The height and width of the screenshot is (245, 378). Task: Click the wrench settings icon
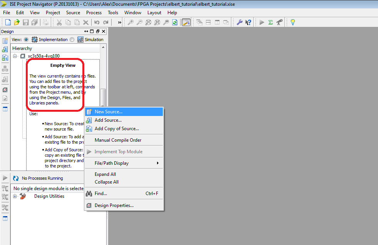point(239,22)
